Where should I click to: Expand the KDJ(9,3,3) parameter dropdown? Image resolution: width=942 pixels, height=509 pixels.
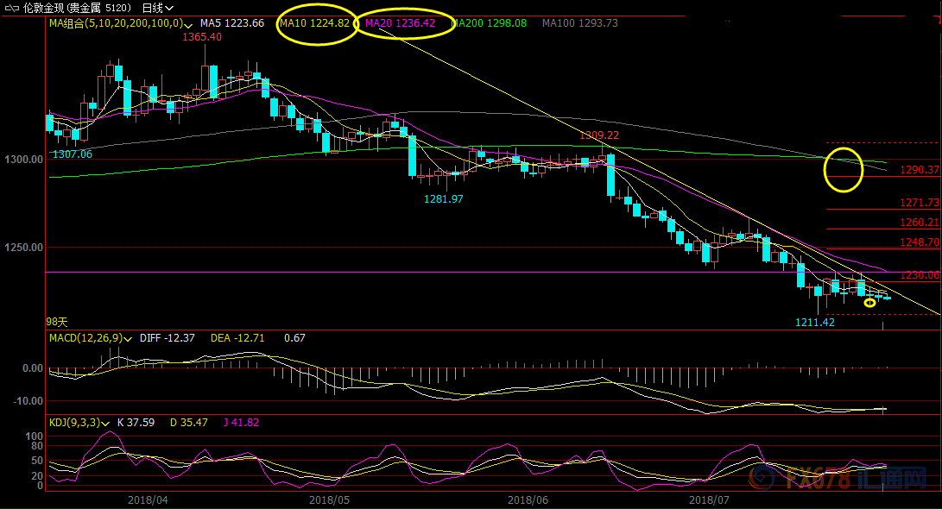pos(105,424)
